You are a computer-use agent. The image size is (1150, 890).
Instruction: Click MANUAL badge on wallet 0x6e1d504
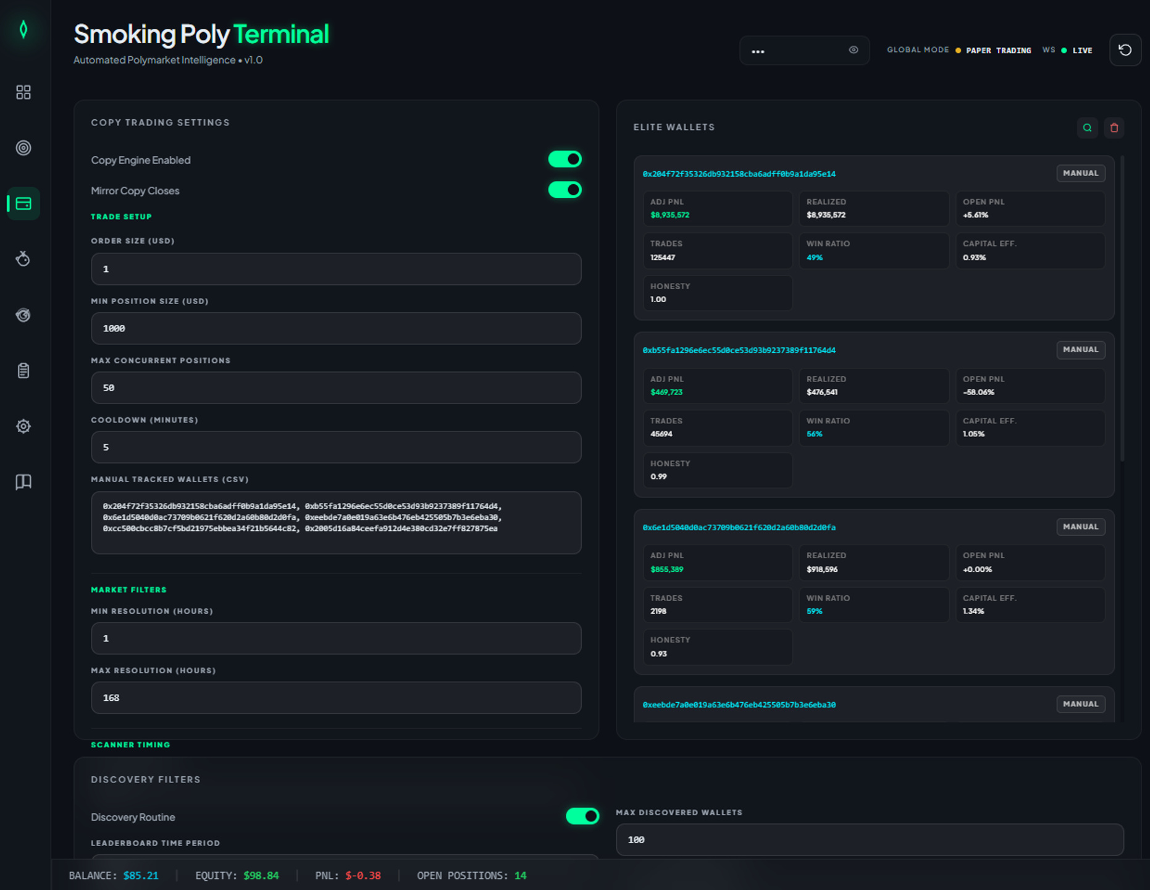(x=1080, y=527)
